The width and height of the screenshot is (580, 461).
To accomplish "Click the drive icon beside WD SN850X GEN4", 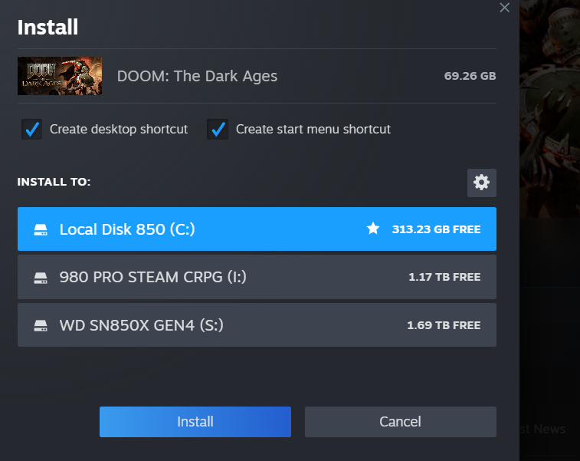I will tap(41, 325).
